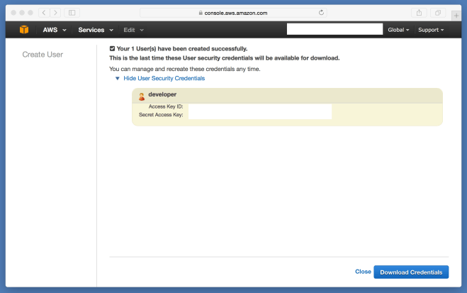467x293 pixels.
Task: Open the Support menu
Action: click(431, 30)
